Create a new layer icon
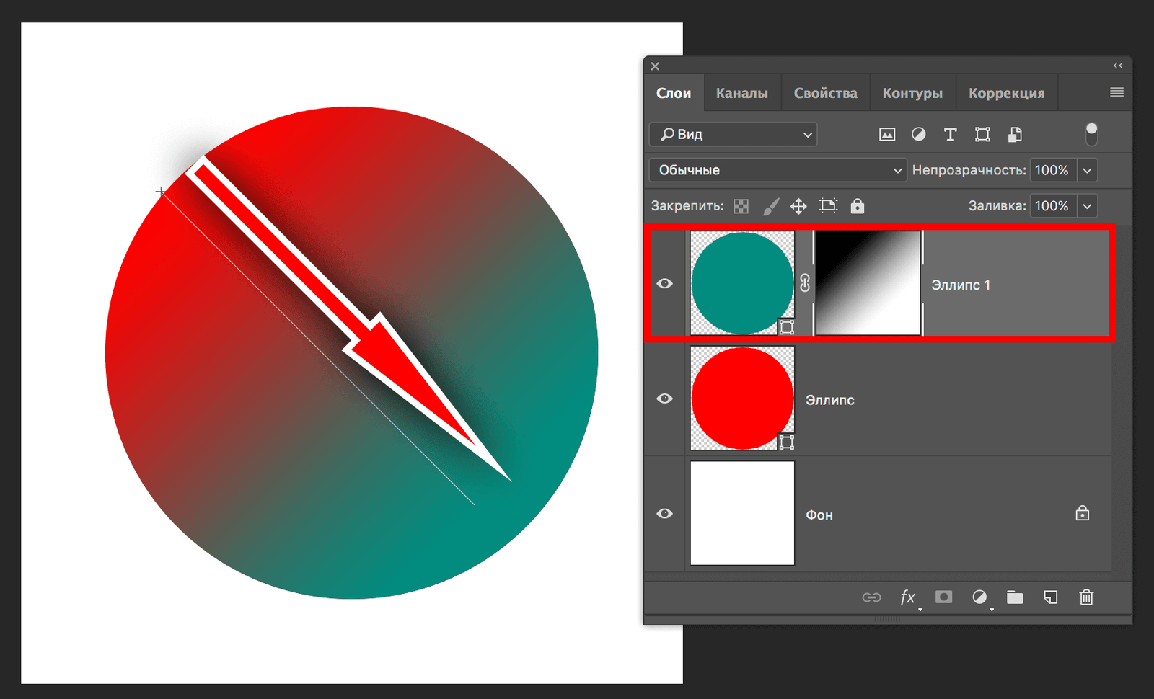Viewport: 1154px width, 699px height. tap(1051, 597)
